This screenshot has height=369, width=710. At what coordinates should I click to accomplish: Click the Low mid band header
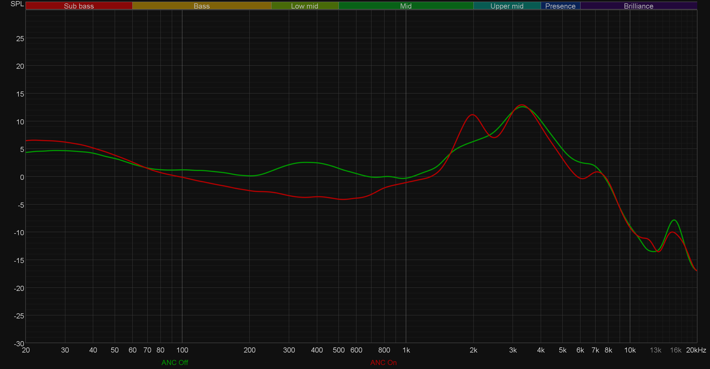tap(304, 6)
